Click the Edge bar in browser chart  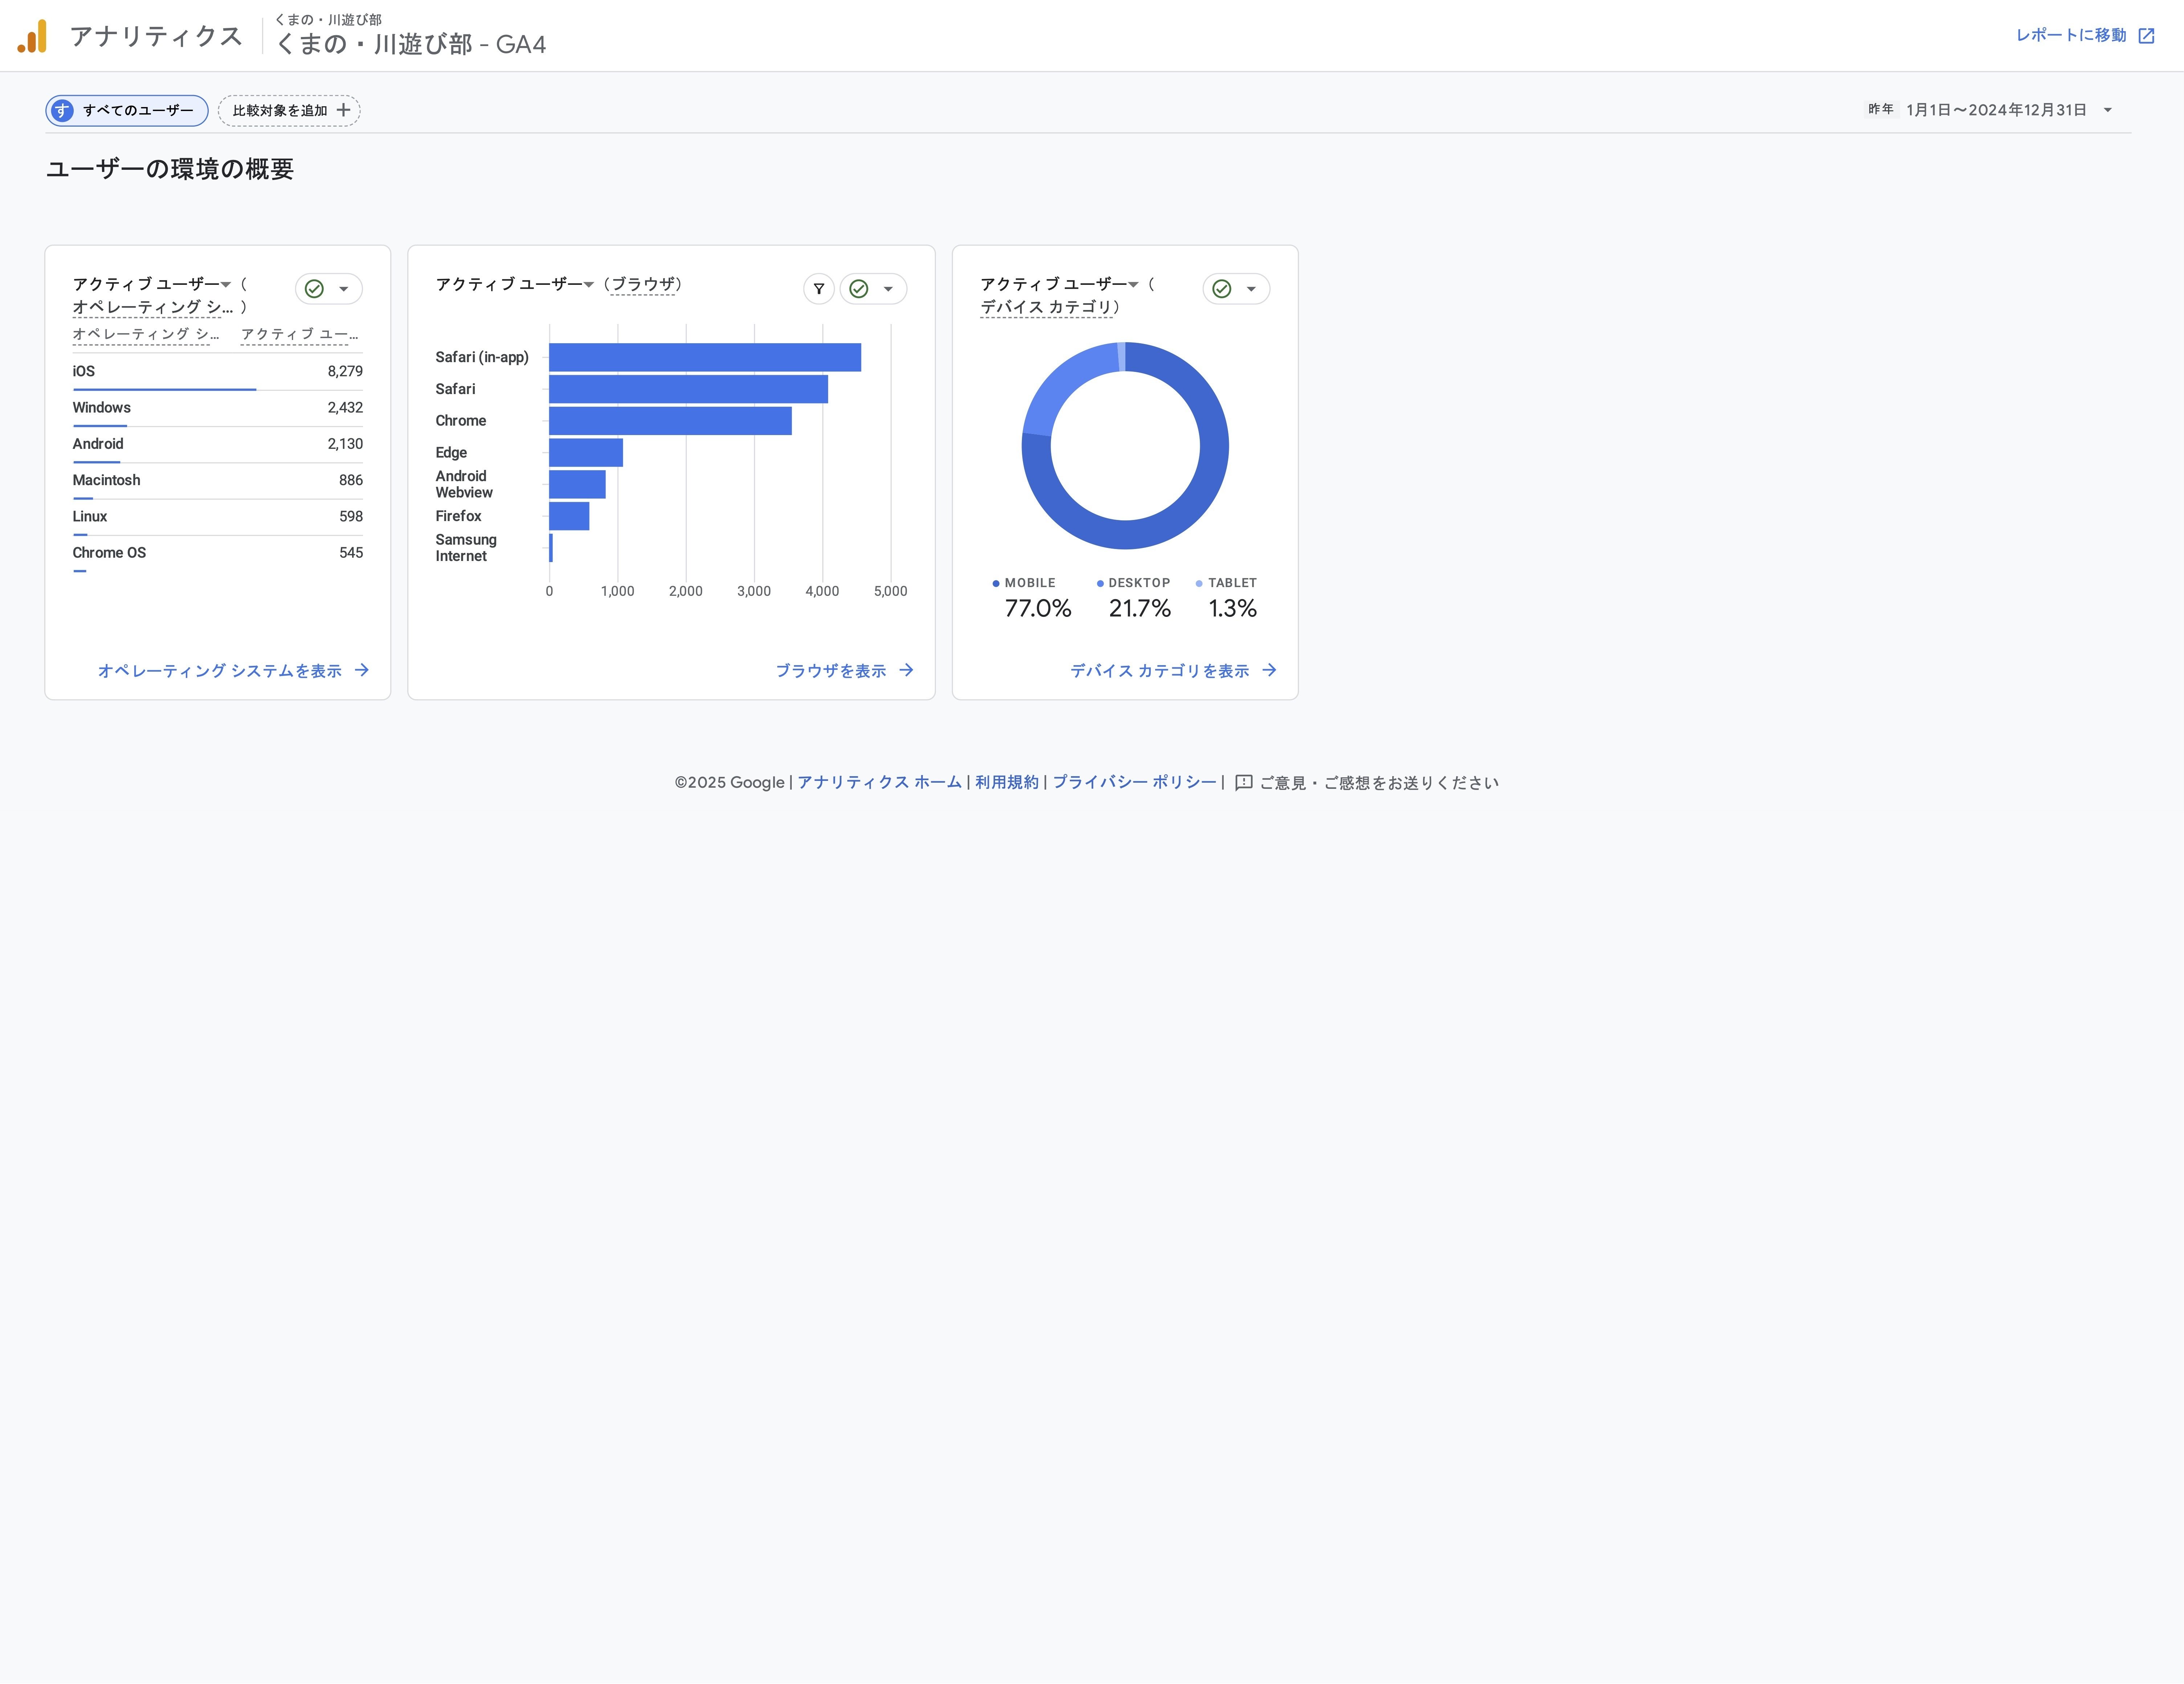pos(586,453)
